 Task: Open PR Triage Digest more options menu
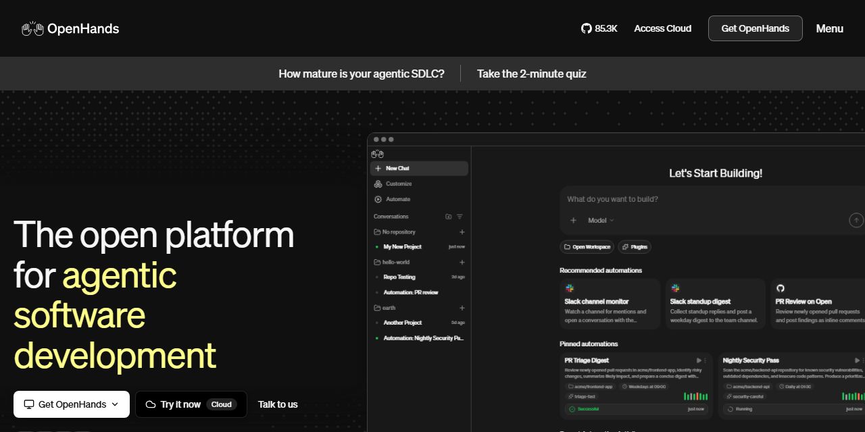tap(706, 360)
